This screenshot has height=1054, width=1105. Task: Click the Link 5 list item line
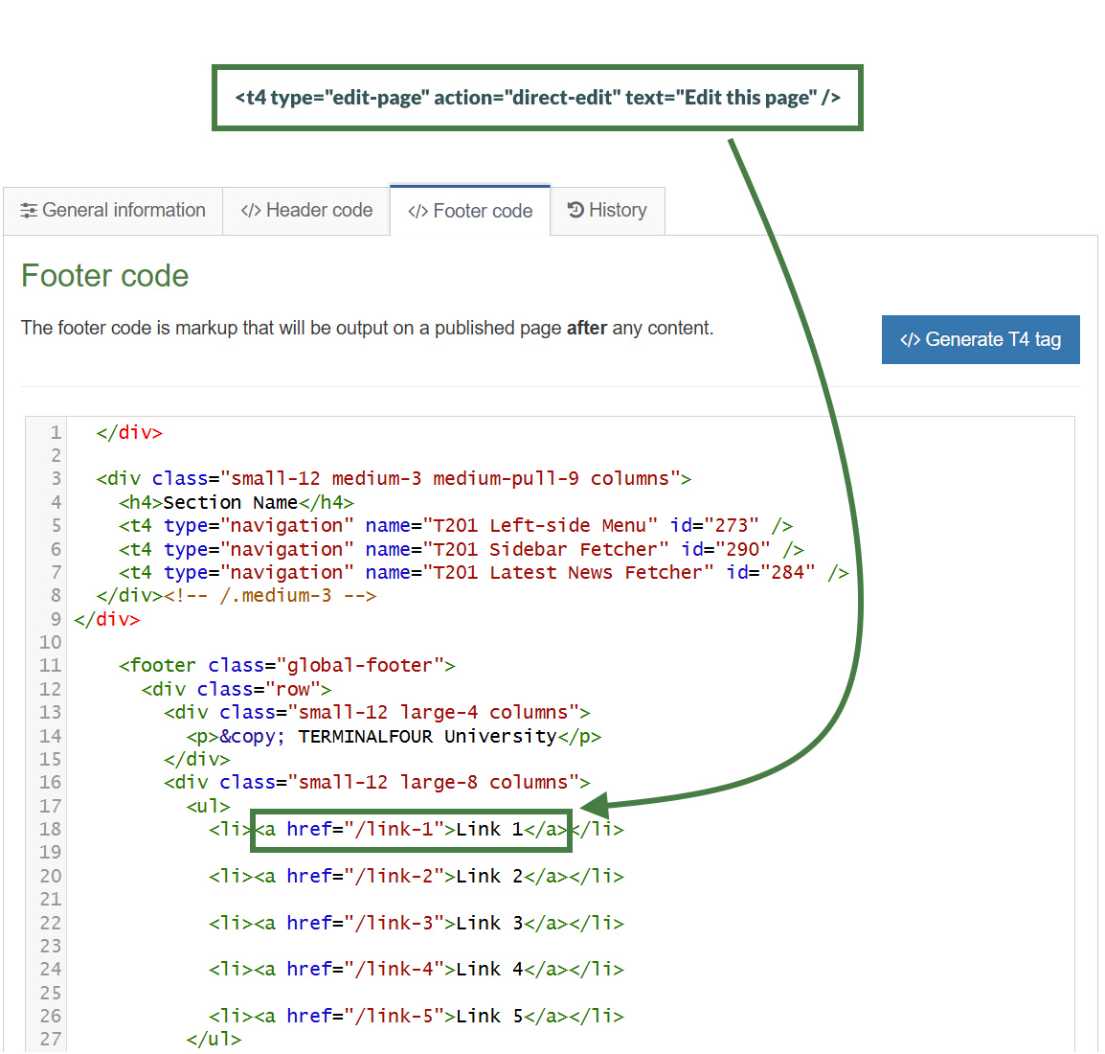pos(416,1017)
